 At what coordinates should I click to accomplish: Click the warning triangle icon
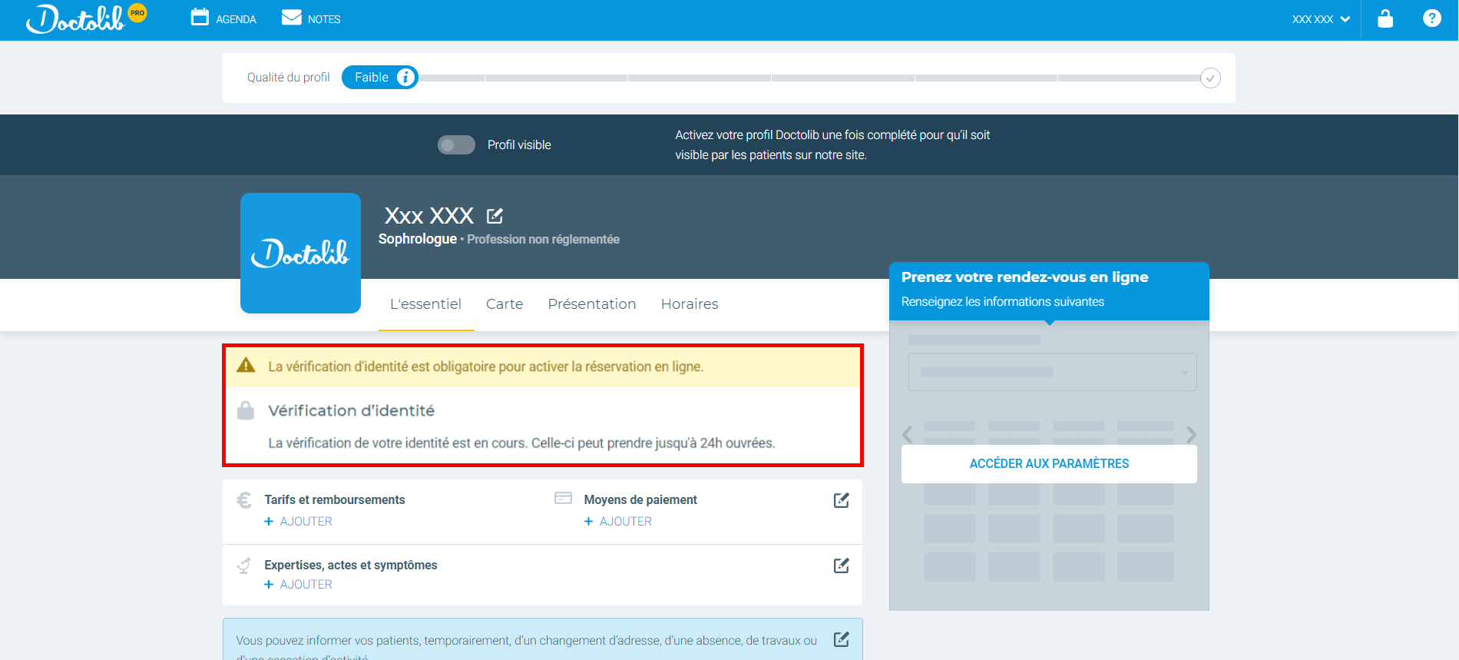[x=246, y=366]
